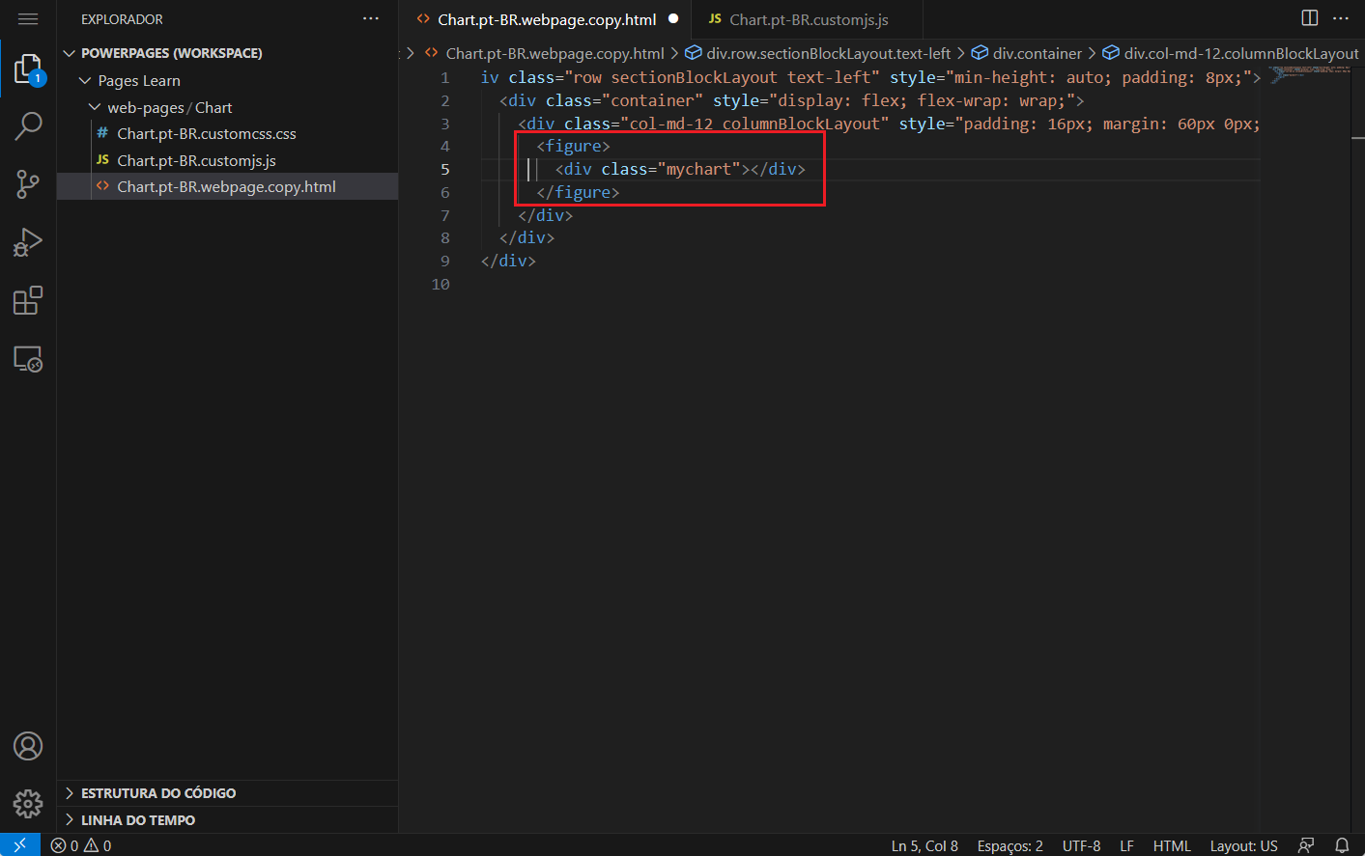
Task: Open Manage settings gear
Action: [x=28, y=804]
